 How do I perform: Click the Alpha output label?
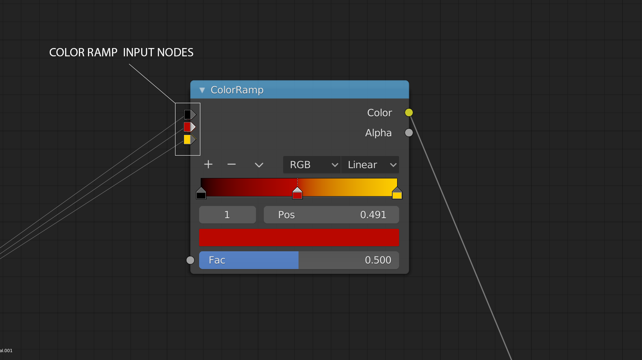(378, 133)
